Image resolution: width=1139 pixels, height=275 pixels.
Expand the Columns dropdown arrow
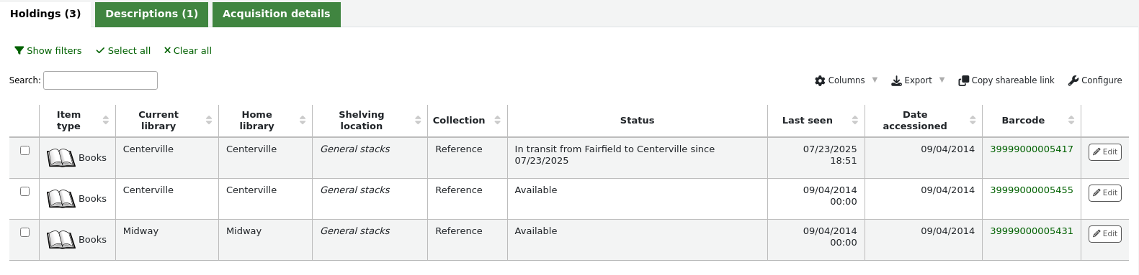[x=875, y=80]
